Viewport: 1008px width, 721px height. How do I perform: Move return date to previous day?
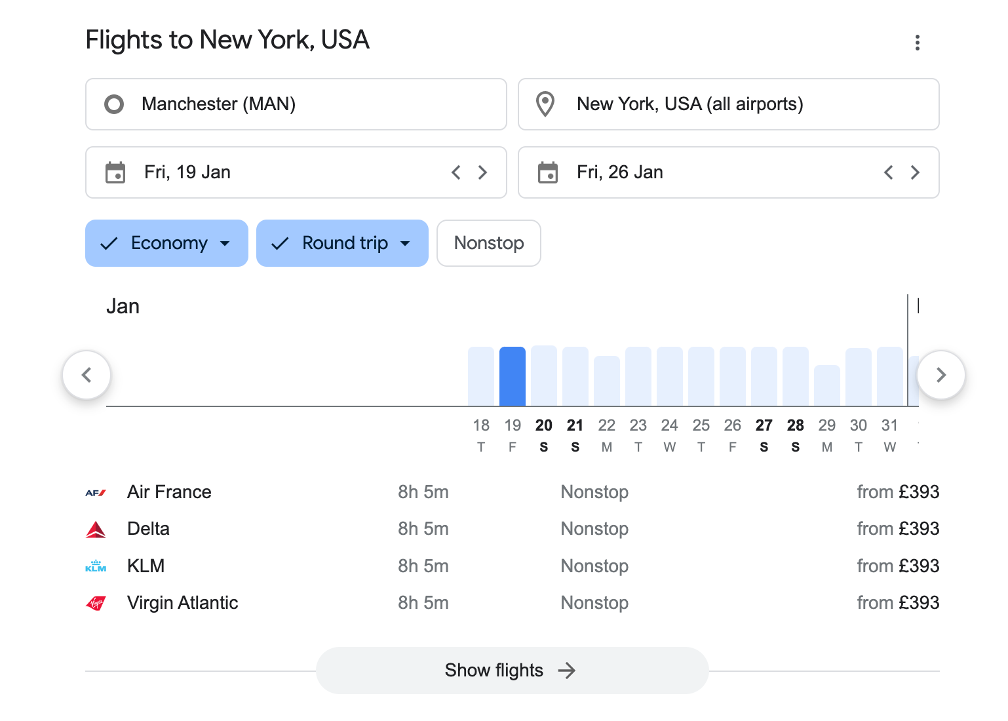888,172
